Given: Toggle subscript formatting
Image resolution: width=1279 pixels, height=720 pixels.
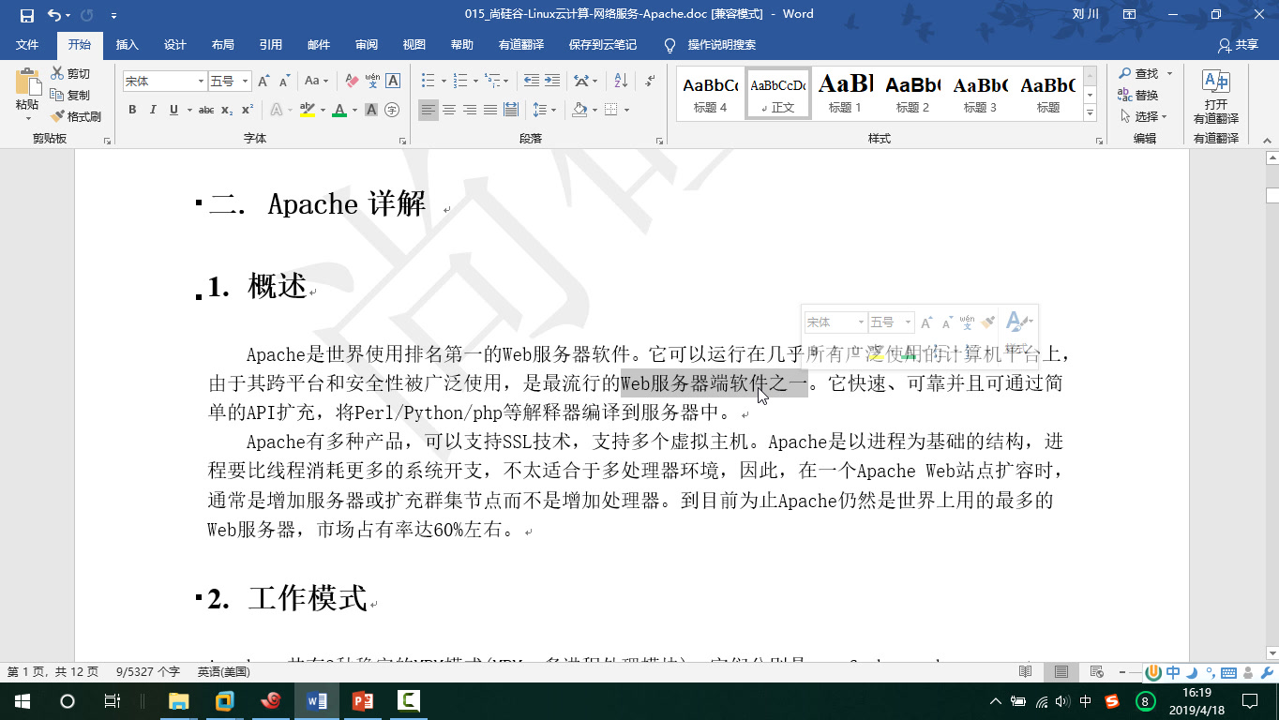Looking at the screenshot, I should click(227, 111).
